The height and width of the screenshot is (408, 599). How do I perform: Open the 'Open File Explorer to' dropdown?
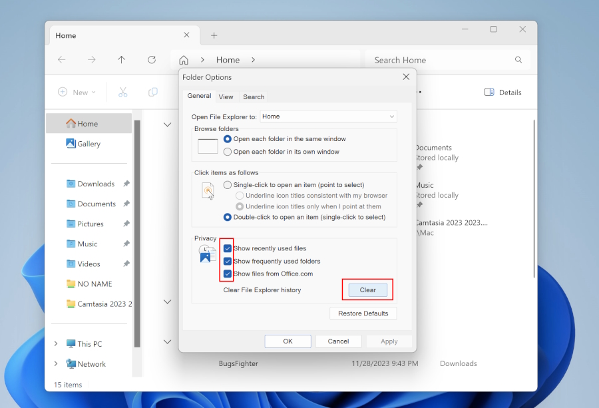[x=328, y=116]
